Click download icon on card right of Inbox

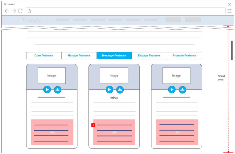(x=183, y=90)
